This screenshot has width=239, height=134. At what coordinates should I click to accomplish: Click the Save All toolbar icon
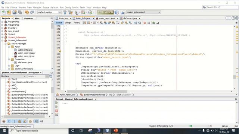(20, 12)
